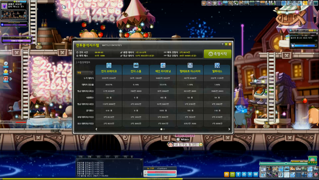Click the 썬더 브레이크 skill icon
Viewport: 319px width, 180px height.
pos(109,65)
